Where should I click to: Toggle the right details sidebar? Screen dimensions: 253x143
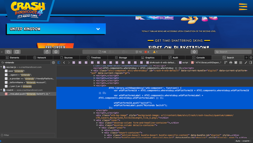(251, 63)
